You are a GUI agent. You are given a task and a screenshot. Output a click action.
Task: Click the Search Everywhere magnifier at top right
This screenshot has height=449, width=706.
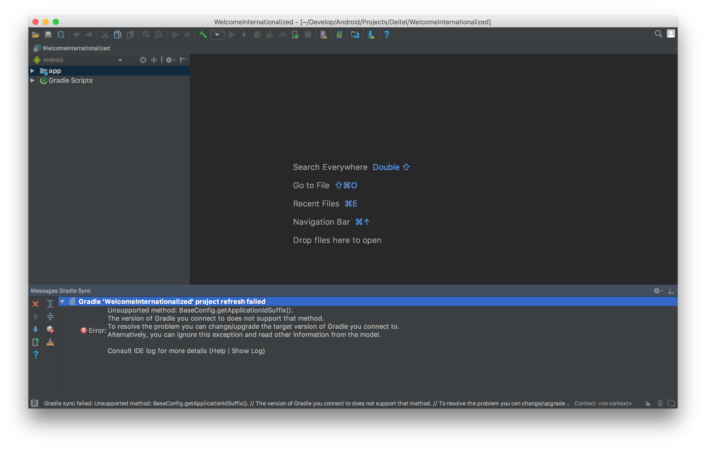[x=659, y=34]
